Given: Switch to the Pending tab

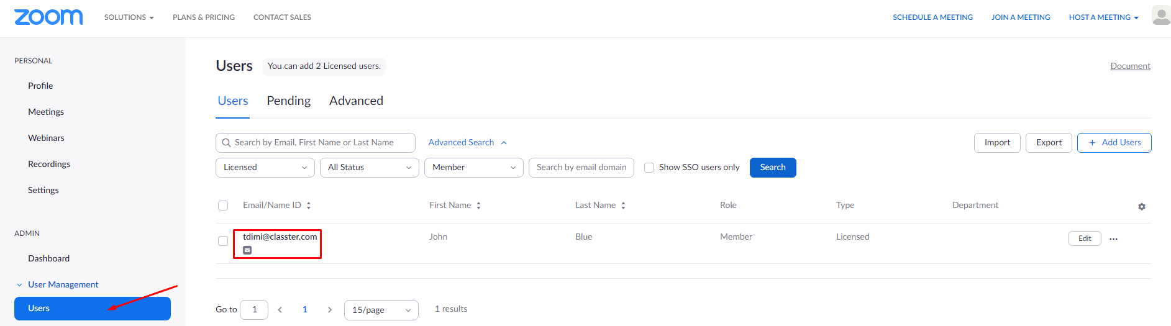Looking at the screenshot, I should click(x=289, y=101).
